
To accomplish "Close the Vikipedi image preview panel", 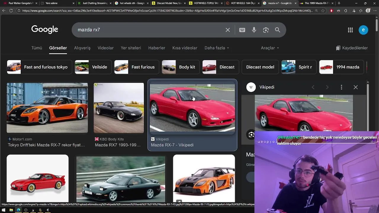I will [356, 87].
